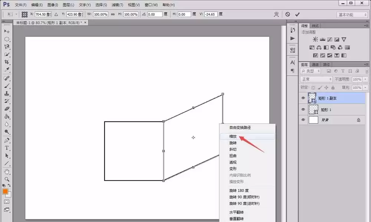Open the 不透明度 slider arrow

(365, 80)
